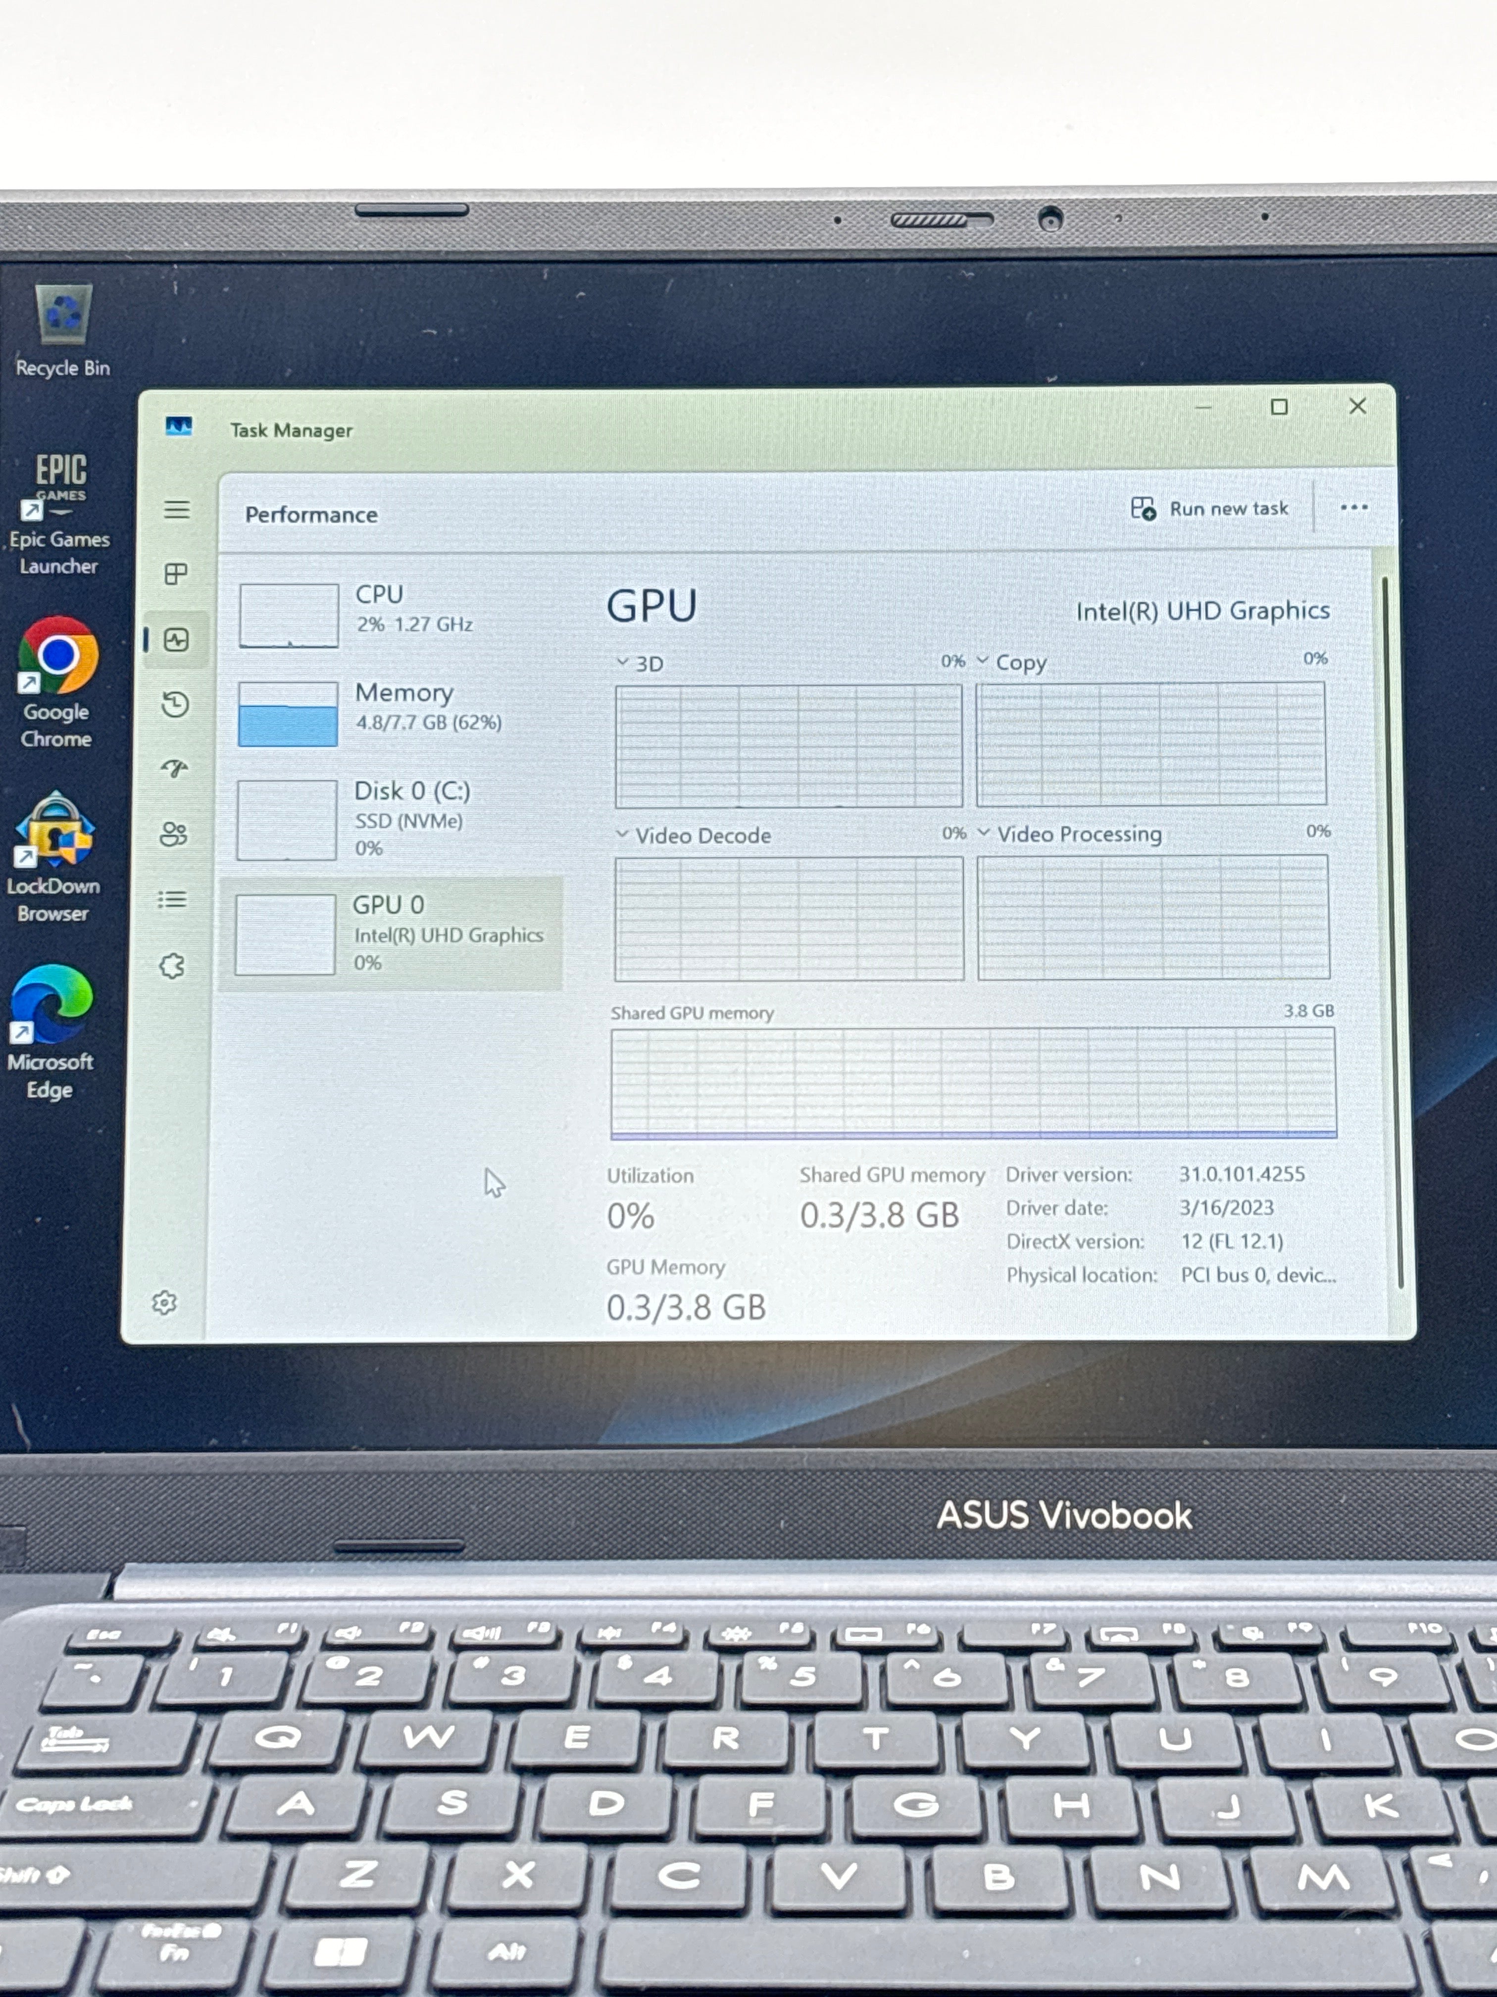Select the Epic Games Launcher desktop shortcut
This screenshot has height=1997, width=1497.
[59, 515]
